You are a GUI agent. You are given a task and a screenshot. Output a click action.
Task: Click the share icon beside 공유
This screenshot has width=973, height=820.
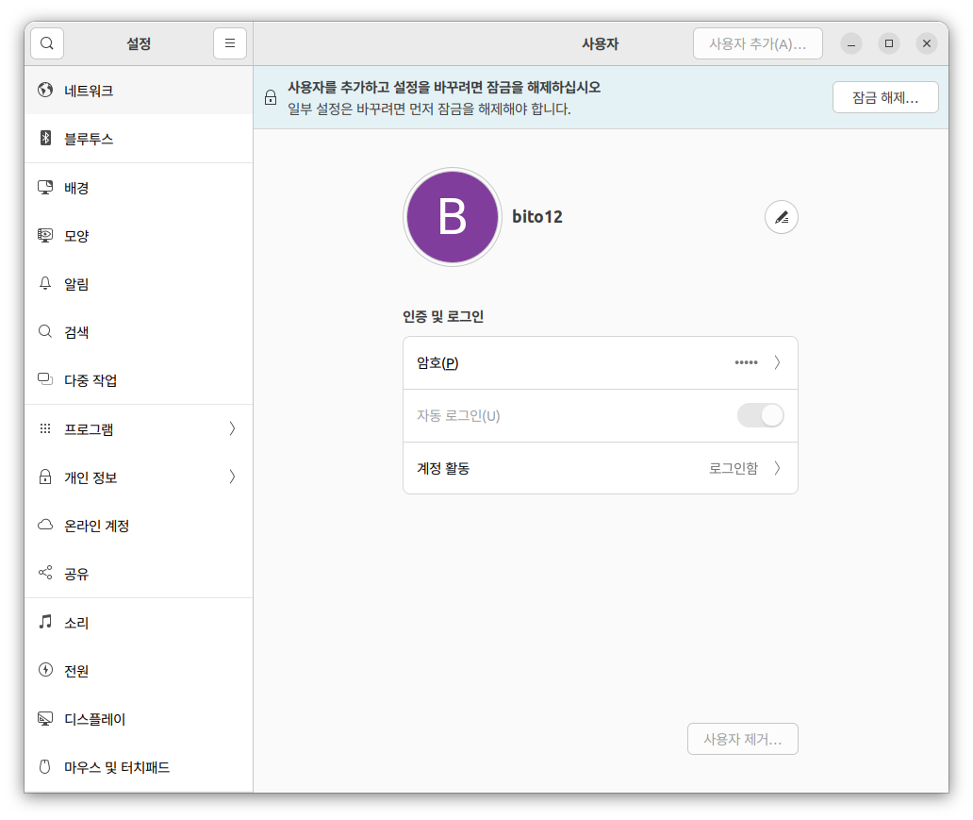click(x=45, y=572)
